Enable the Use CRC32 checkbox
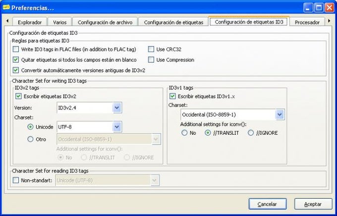The image size is (337, 216). (151, 49)
